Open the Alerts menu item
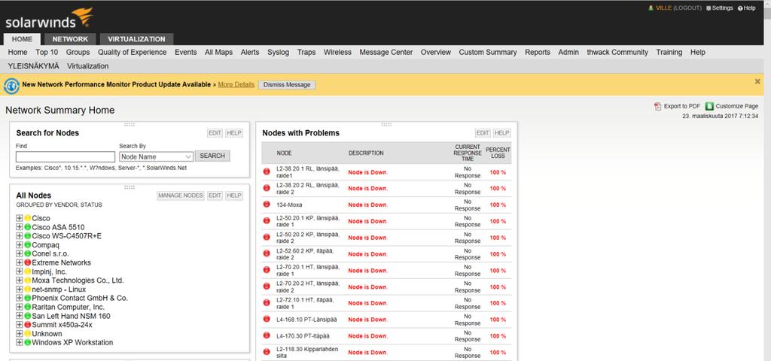771x361 pixels. point(250,52)
